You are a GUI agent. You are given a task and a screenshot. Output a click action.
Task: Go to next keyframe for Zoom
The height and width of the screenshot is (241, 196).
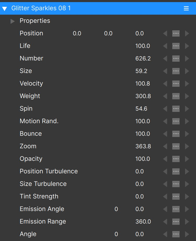coord(187,146)
